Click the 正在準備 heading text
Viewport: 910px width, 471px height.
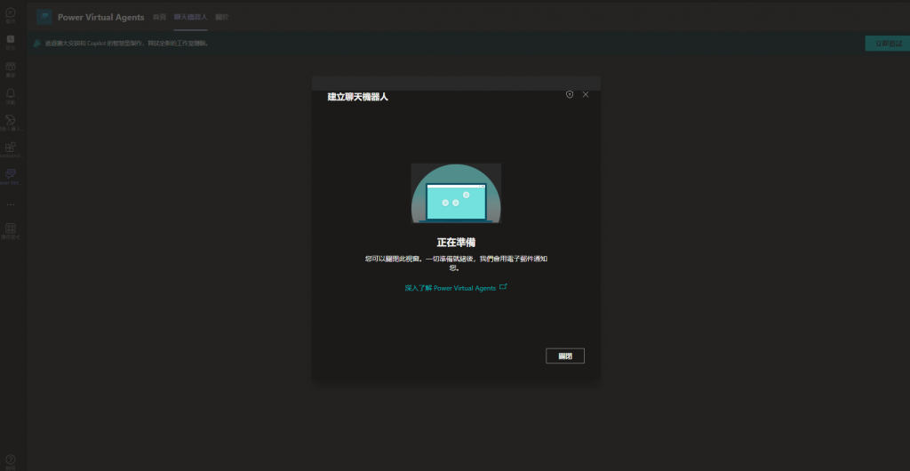[x=456, y=243]
